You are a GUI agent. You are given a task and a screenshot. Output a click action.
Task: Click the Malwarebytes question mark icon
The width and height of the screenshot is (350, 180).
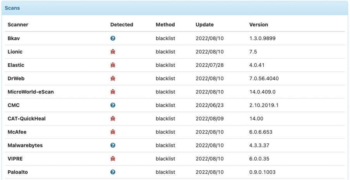[x=113, y=145]
